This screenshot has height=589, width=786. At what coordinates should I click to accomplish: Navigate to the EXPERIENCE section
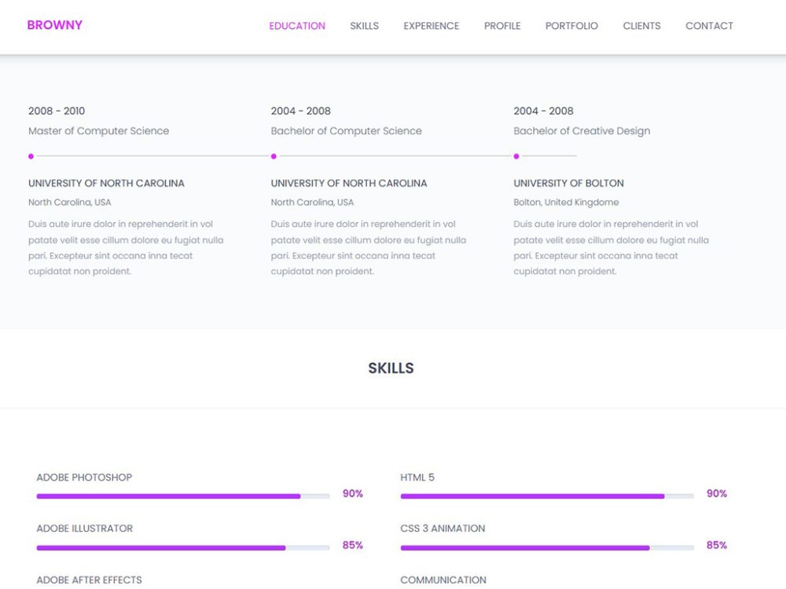coord(431,26)
